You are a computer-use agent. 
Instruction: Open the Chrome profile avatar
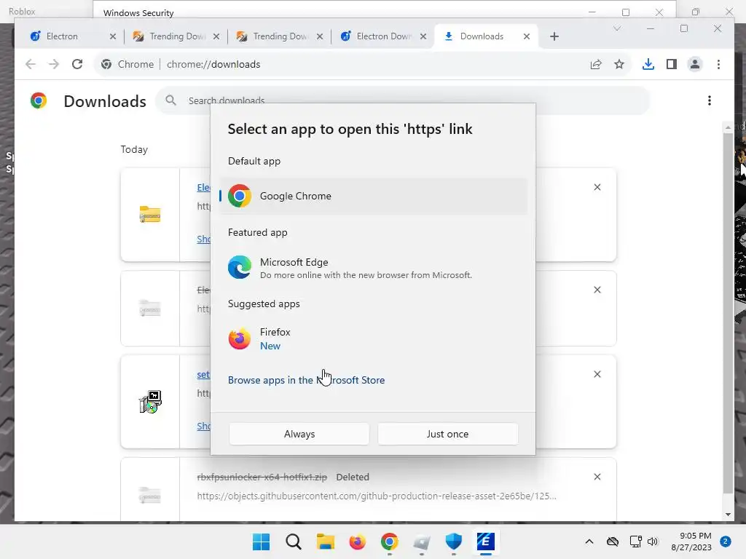coord(695,64)
